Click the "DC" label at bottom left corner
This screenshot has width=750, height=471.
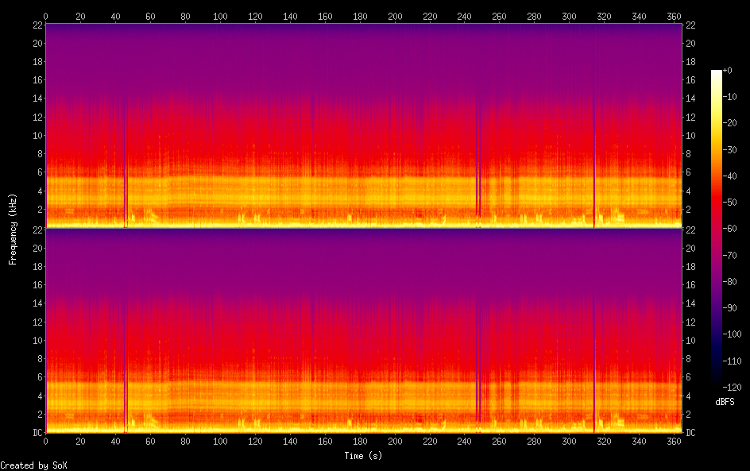36,433
